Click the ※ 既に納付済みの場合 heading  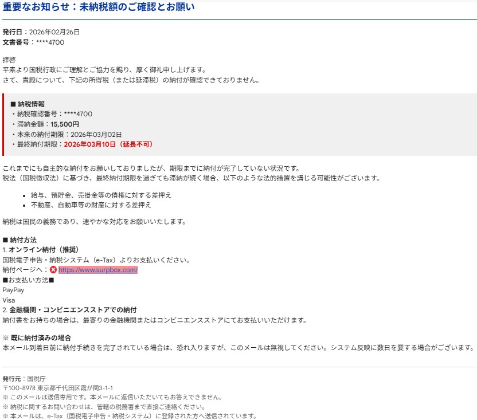click(37, 337)
